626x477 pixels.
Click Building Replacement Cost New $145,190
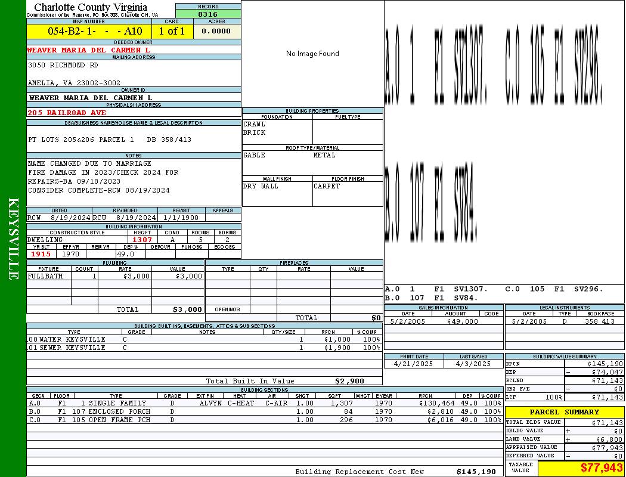coord(476,472)
